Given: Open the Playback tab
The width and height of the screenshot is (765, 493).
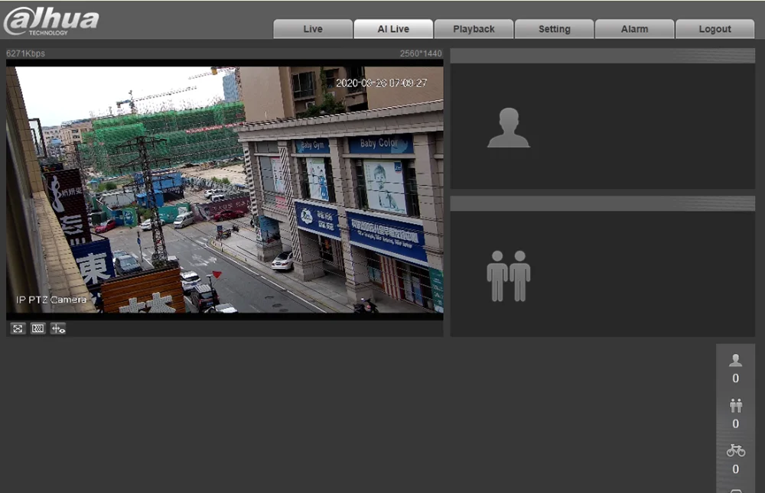Looking at the screenshot, I should 474,29.
